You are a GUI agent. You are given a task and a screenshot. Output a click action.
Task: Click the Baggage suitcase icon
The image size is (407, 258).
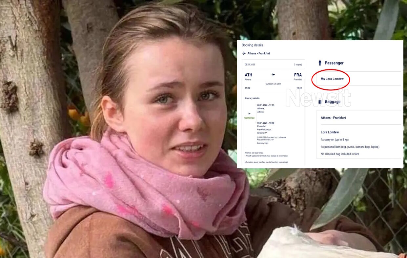pyautogui.click(x=320, y=102)
